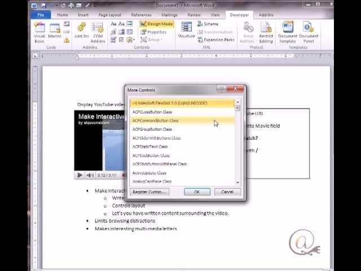Open Document Template settings
This screenshot has width=361, height=271.
click(x=288, y=33)
